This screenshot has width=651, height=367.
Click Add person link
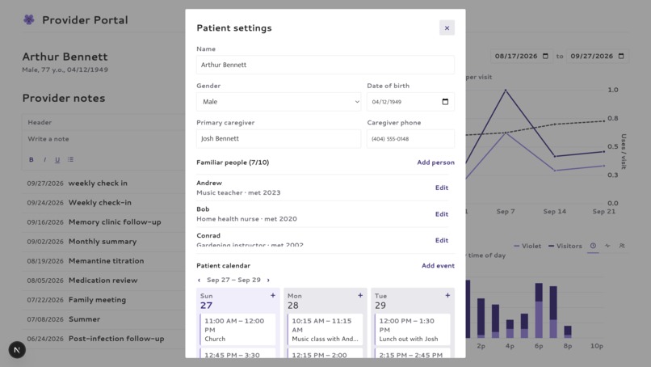click(x=435, y=162)
